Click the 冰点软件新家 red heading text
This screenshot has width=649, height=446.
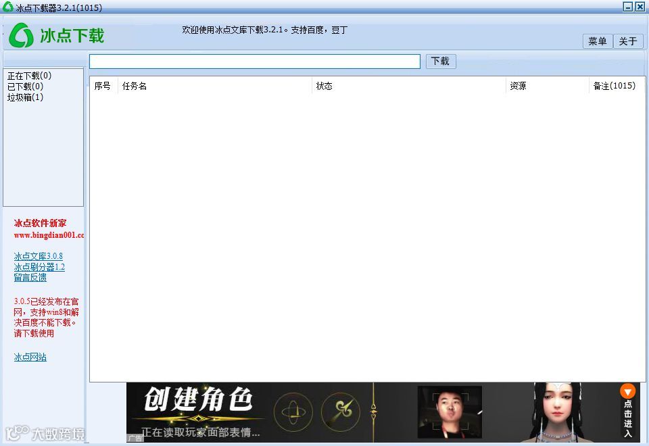click(x=40, y=224)
